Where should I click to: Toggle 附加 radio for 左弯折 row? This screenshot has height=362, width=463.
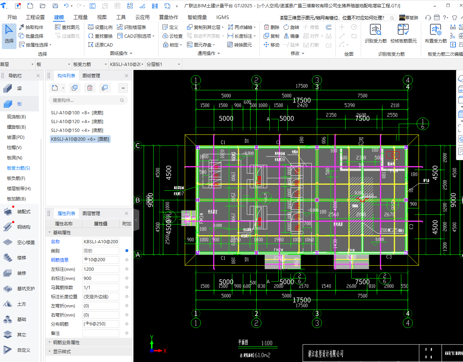pos(127,306)
